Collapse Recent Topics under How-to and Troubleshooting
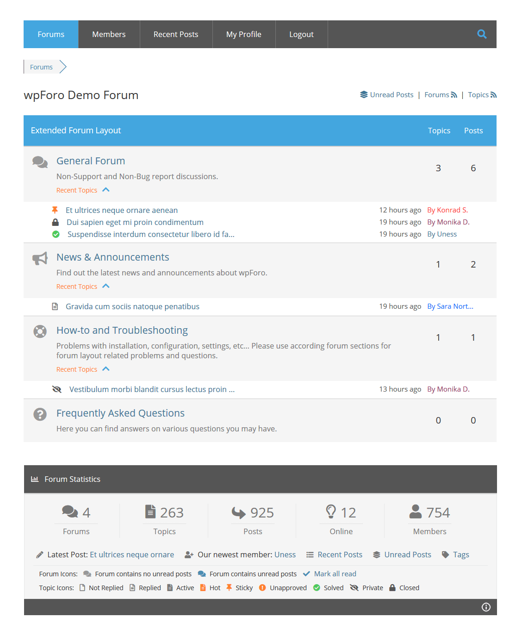Image resolution: width=522 pixels, height=636 pixels. [x=106, y=369]
